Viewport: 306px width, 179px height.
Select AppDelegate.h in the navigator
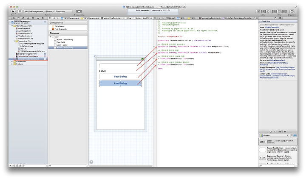(x=24, y=28)
